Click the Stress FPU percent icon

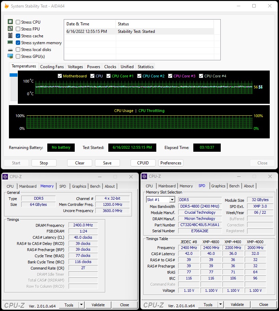(x=10, y=28)
